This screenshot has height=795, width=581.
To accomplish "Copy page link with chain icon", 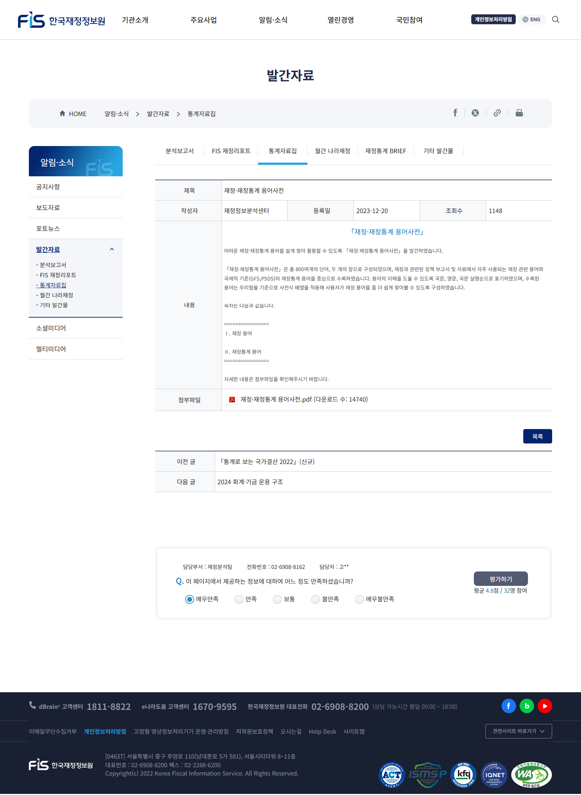I will (x=497, y=113).
